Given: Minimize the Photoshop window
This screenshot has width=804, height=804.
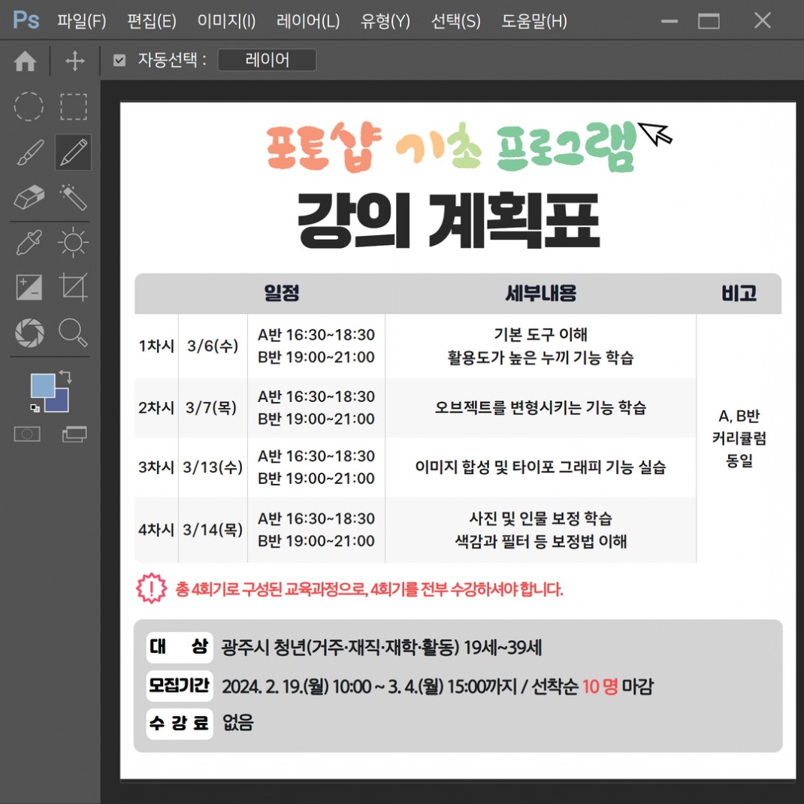Looking at the screenshot, I should click(x=669, y=21).
